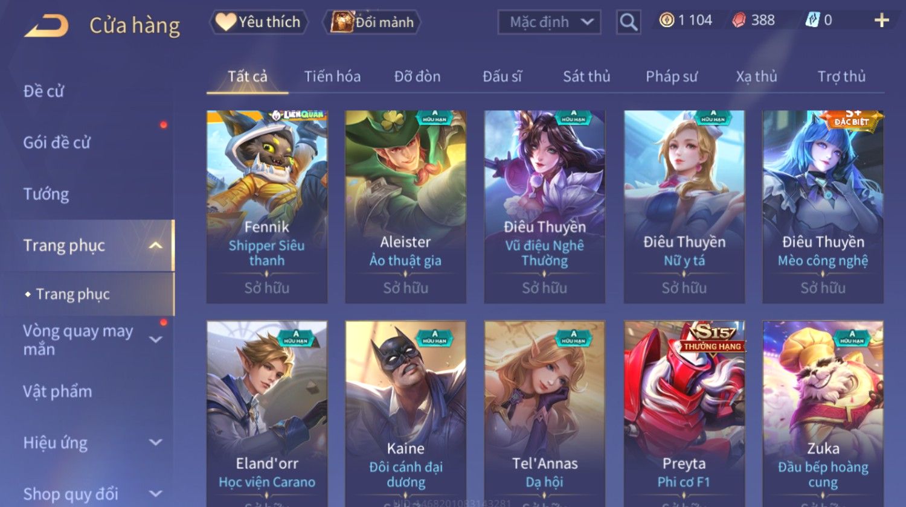The height and width of the screenshot is (507, 906).
Task: Click the back arrow icon
Action: pyautogui.click(x=47, y=26)
